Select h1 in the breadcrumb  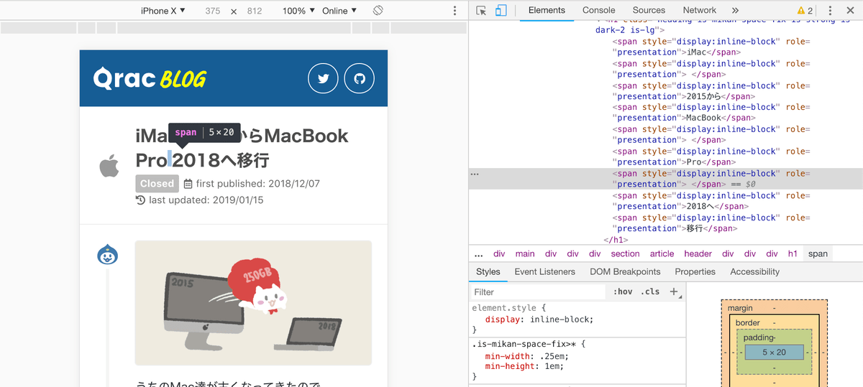click(792, 253)
